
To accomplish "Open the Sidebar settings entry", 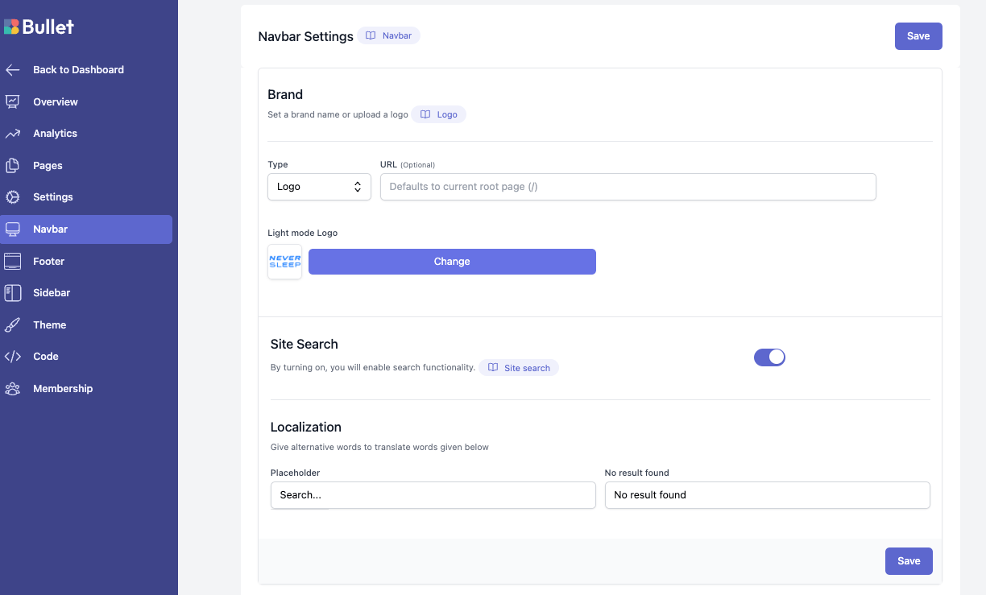I will pyautogui.click(x=52, y=293).
